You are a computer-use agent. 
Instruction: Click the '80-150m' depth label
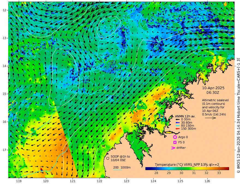(188, 126)
